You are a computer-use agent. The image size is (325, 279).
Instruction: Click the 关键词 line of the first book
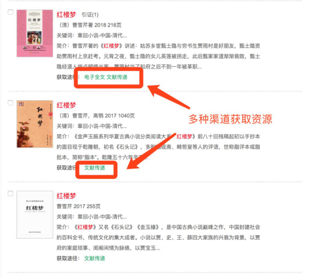coord(92,35)
